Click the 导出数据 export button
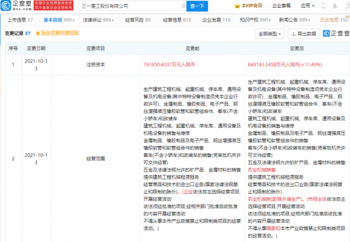The image size is (350, 242). (304, 34)
